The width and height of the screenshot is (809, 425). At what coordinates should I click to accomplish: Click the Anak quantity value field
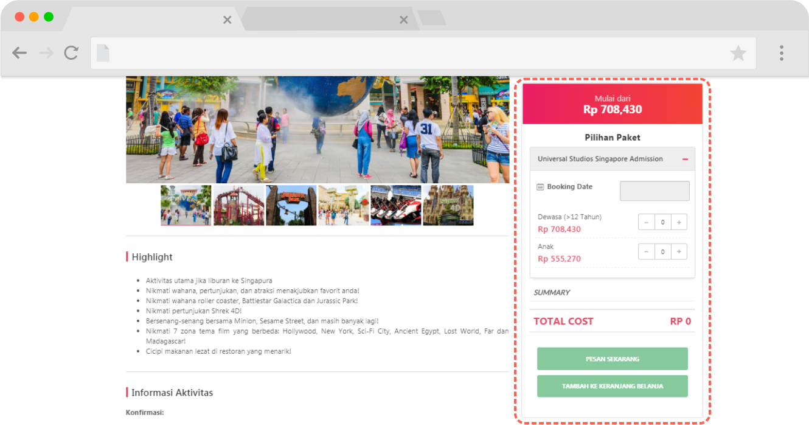(662, 251)
